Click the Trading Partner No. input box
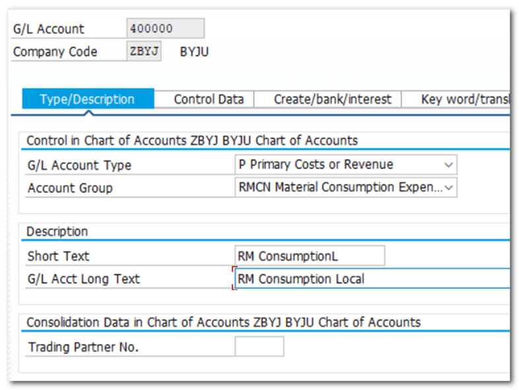This screenshot has height=390, width=519. [259, 346]
